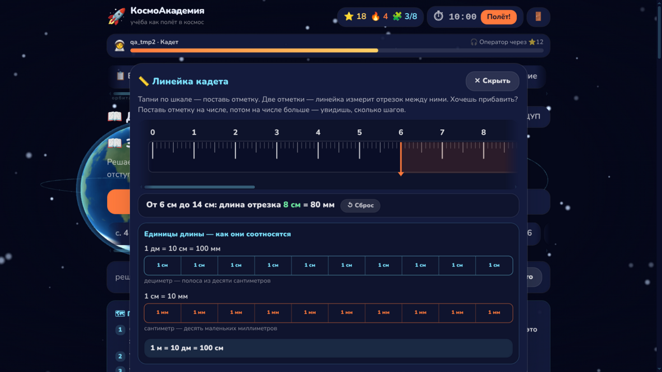Click 'qa_tmp2 · Кадет' profile label

point(154,42)
